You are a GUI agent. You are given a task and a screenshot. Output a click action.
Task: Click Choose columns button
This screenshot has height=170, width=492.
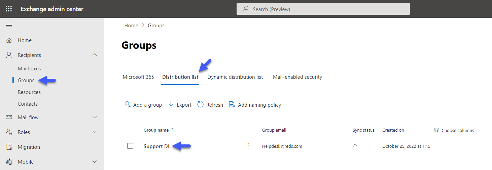(454, 130)
